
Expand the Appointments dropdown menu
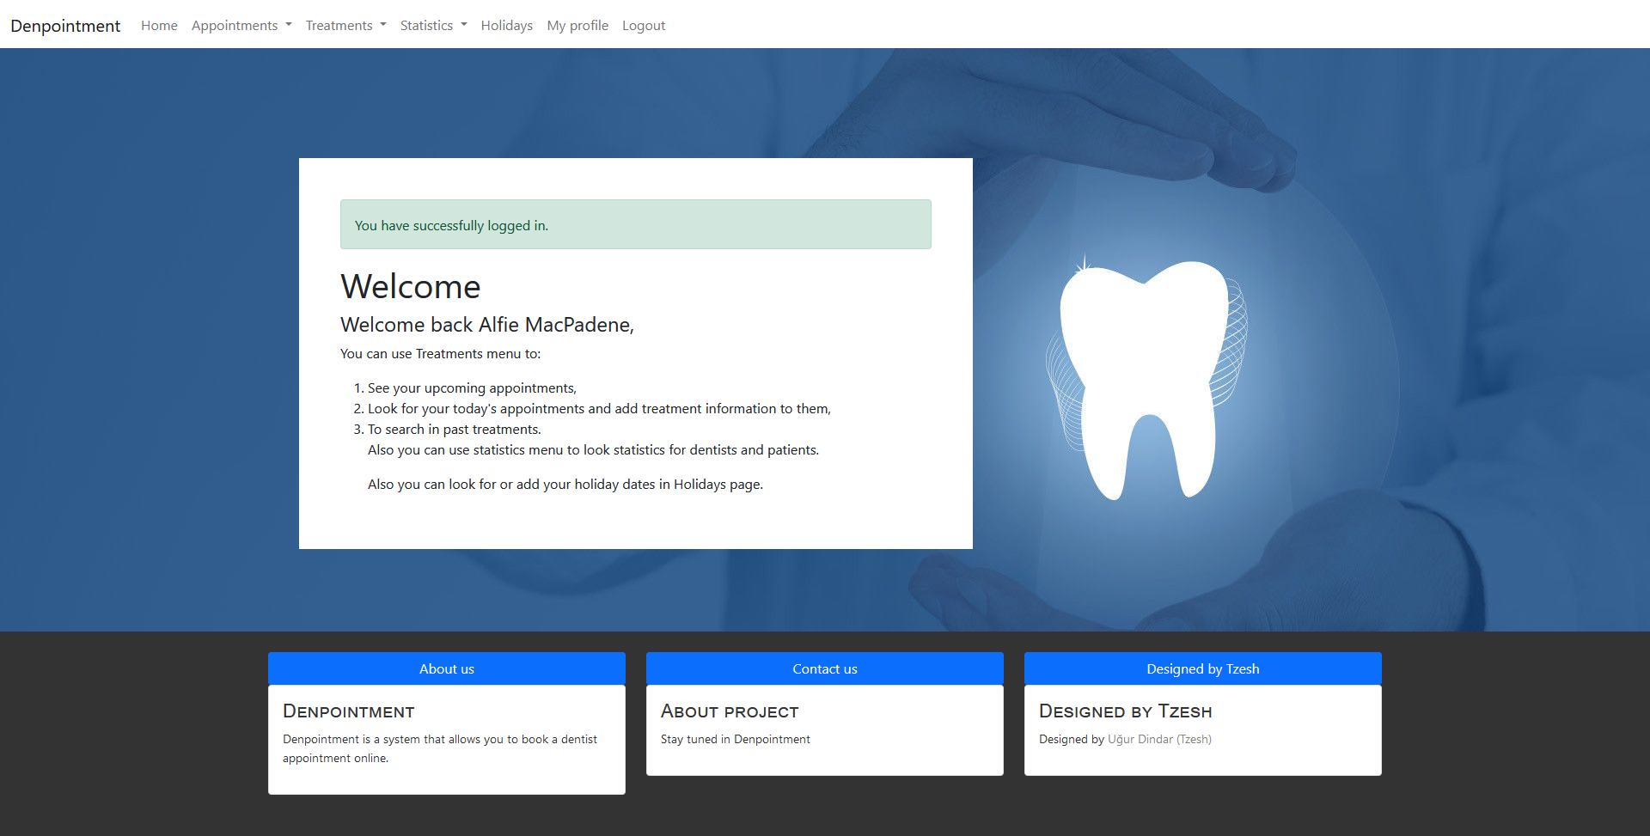click(x=241, y=26)
